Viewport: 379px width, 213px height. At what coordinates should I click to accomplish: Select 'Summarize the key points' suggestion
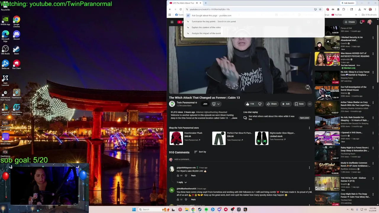pos(254,21)
